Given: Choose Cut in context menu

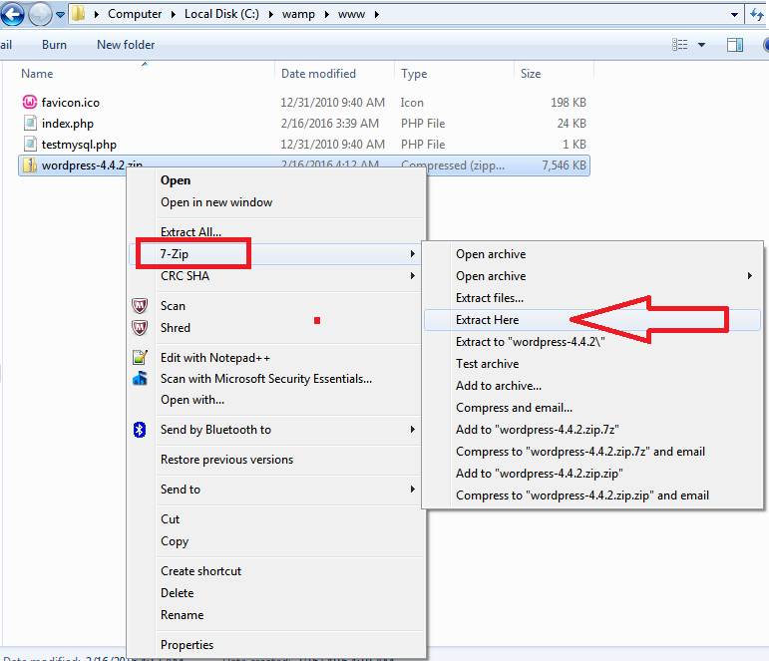Looking at the screenshot, I should tap(276, 519).
